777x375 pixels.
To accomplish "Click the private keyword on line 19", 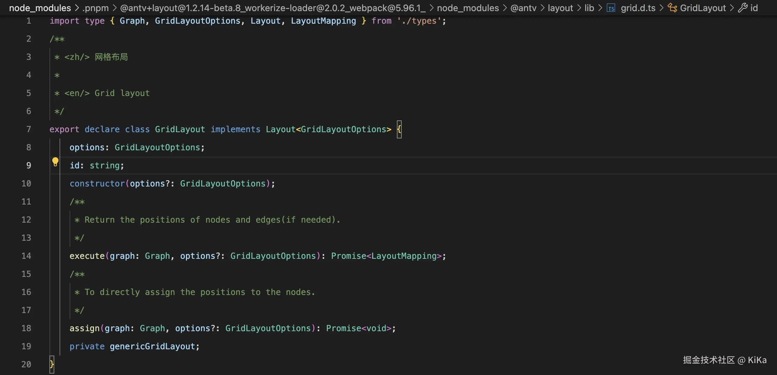I will pyautogui.click(x=87, y=346).
